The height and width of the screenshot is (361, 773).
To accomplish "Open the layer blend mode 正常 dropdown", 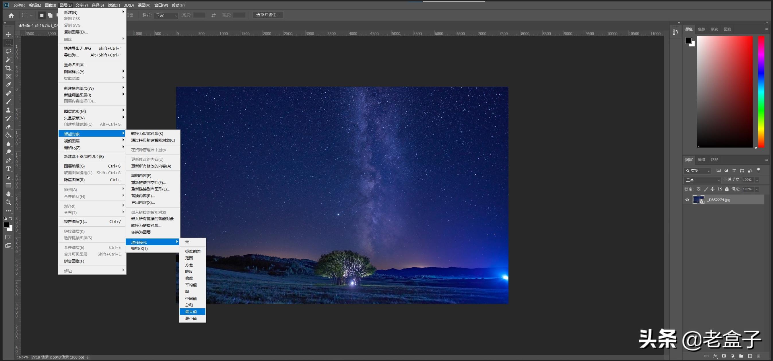I will pos(702,180).
